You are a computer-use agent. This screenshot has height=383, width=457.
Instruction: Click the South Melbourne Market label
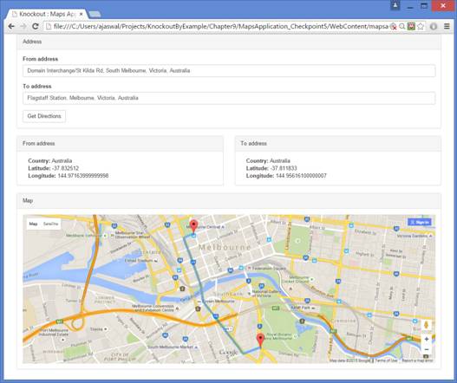[x=170, y=347]
